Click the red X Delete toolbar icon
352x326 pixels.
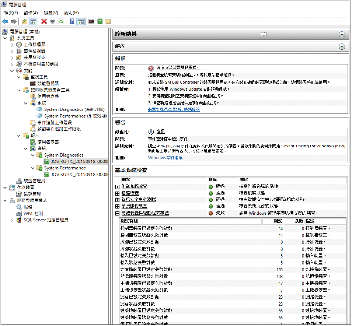[44, 21]
